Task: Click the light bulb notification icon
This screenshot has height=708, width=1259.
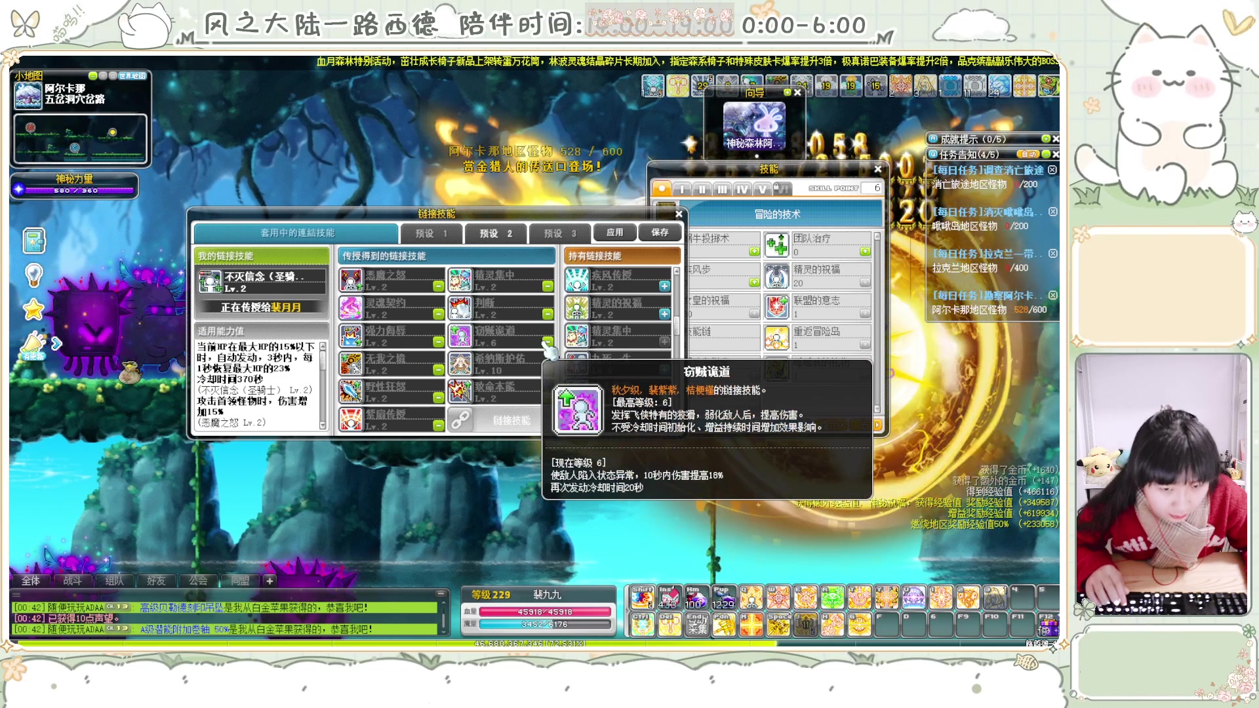Action: point(33,275)
